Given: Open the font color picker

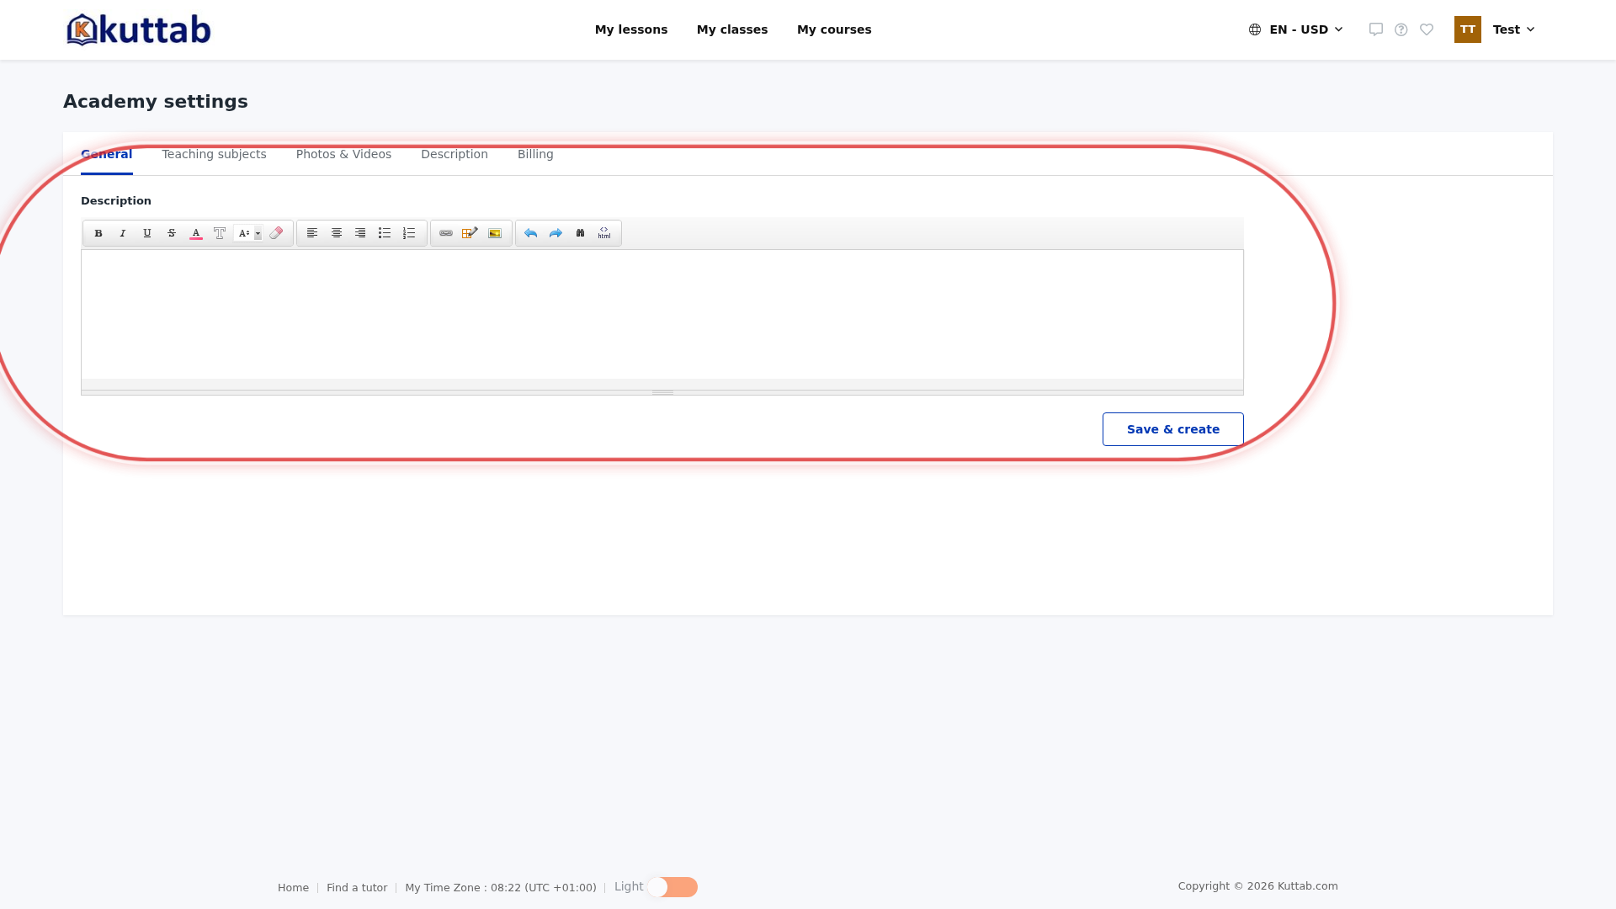Looking at the screenshot, I should coord(196,233).
